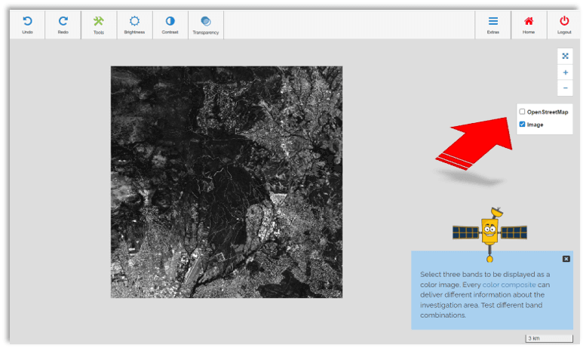Follow the "color composite" link

[x=509, y=285]
